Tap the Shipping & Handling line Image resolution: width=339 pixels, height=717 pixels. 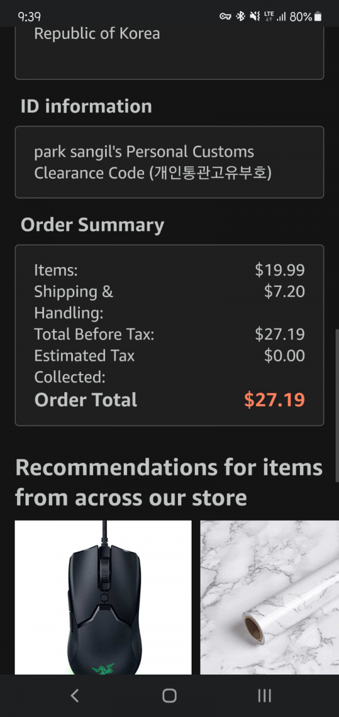pos(169,302)
